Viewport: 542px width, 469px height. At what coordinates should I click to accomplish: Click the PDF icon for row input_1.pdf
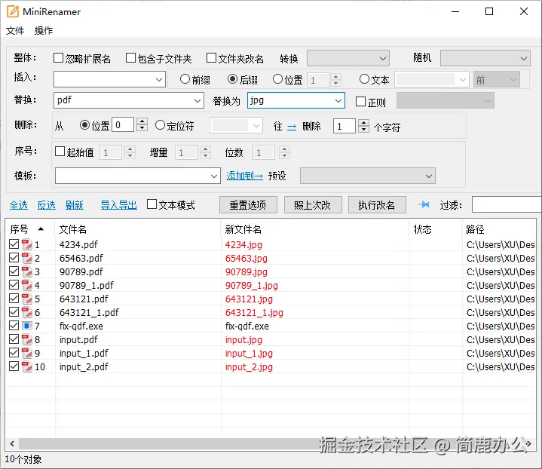coord(26,353)
